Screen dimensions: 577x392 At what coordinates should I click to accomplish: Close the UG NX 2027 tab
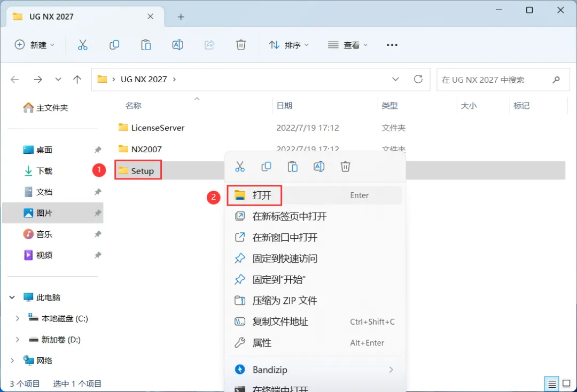150,17
